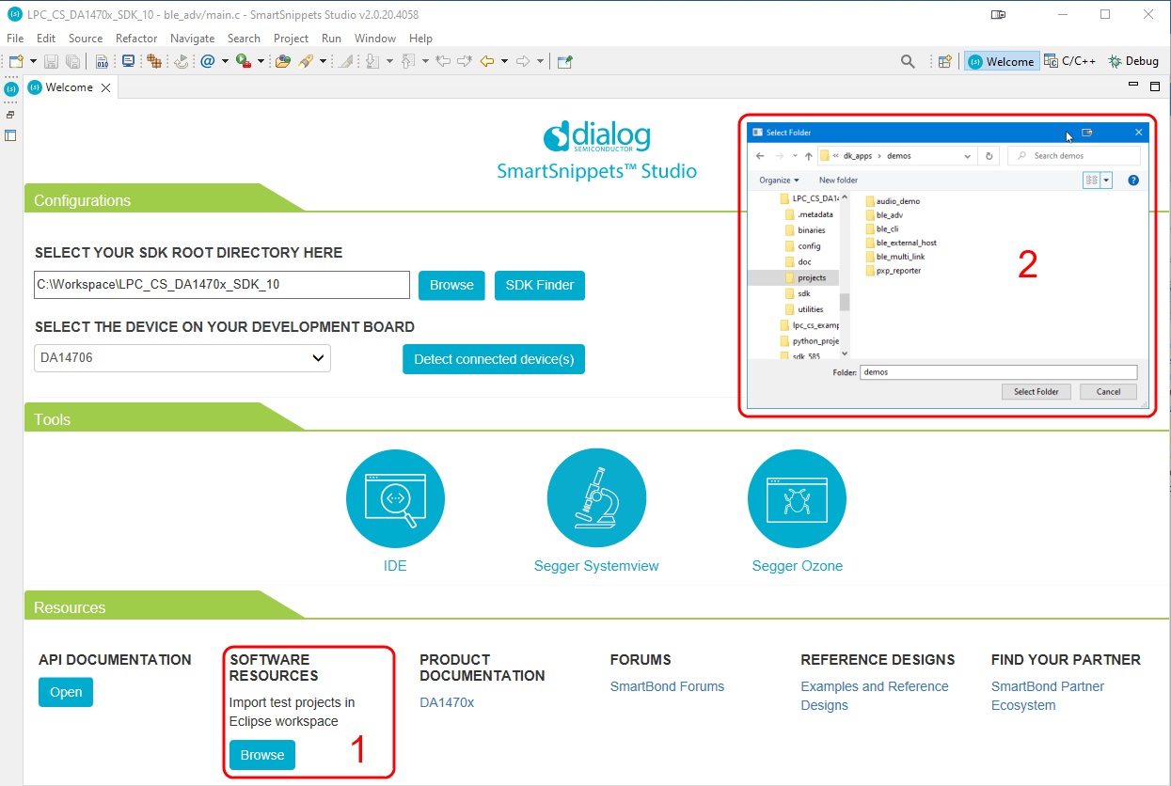Click the SDK root directory path field
Image resolution: width=1171 pixels, height=786 pixels.
pos(222,285)
